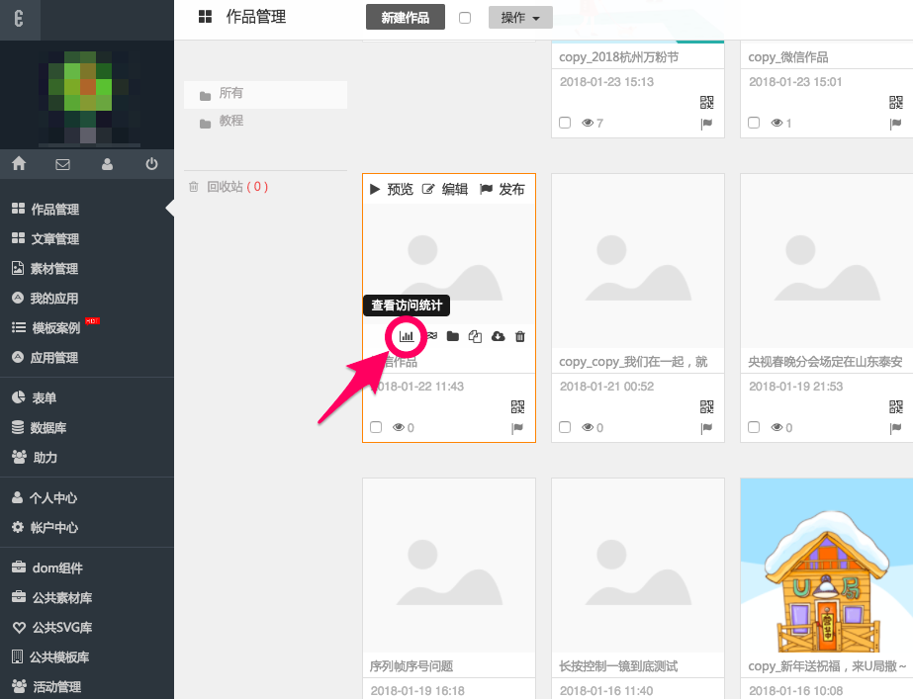Click the trash icon on the highlighted card

520,337
